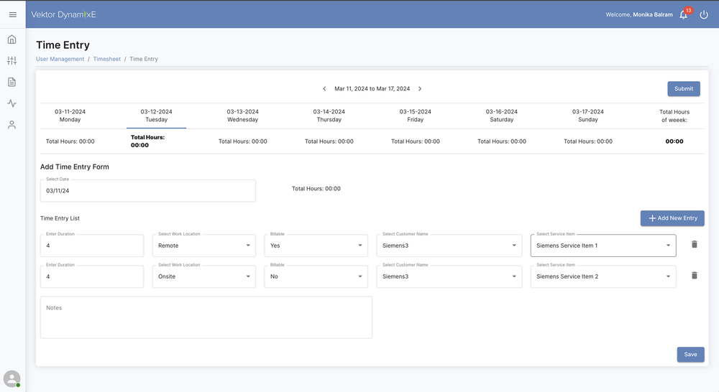Click 'Time Entry' in the breadcrumb
This screenshot has height=392, width=719.
144,59
